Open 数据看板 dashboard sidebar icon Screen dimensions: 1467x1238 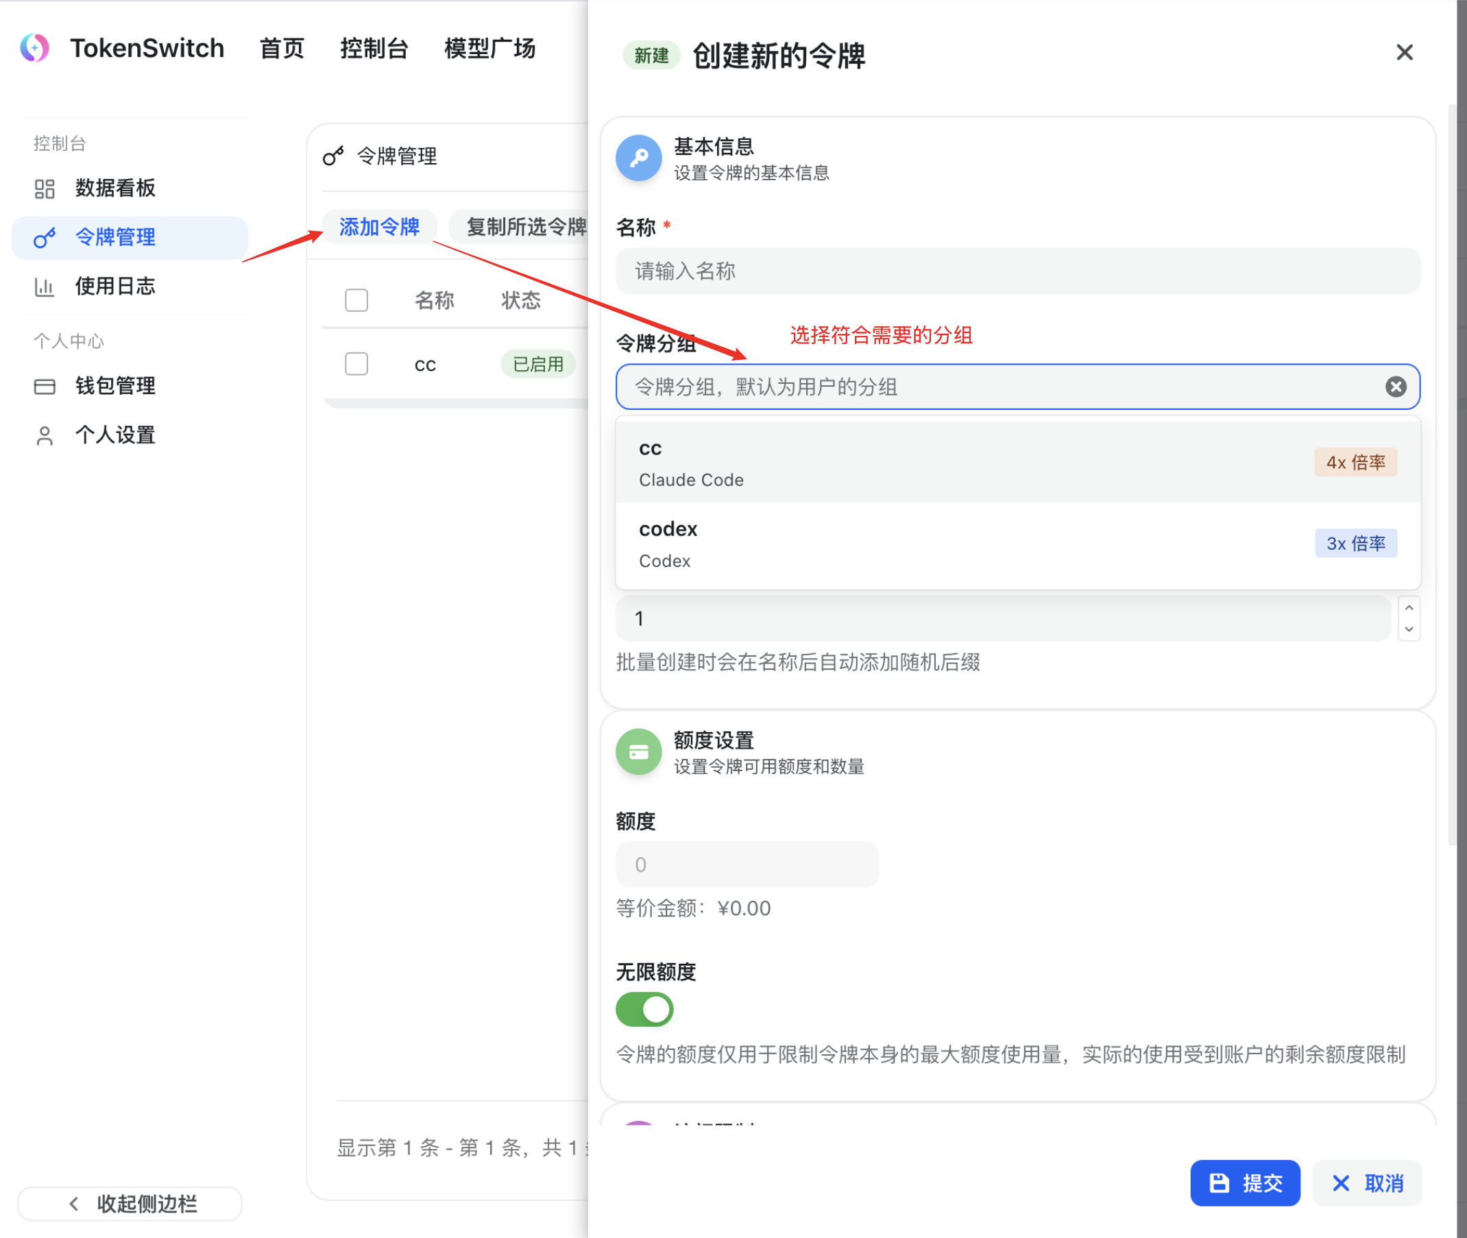point(45,189)
